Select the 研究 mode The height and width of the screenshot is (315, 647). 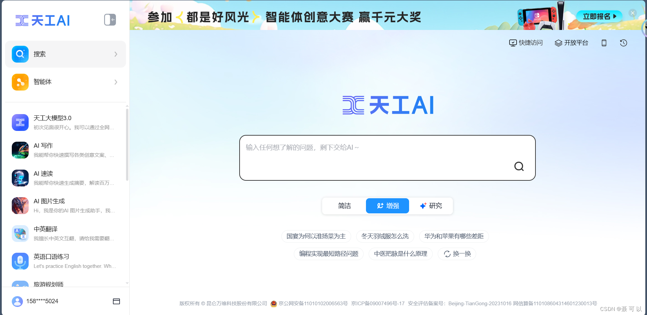pyautogui.click(x=431, y=206)
